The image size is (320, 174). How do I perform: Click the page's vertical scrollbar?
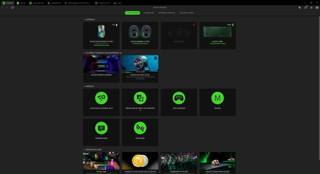(x=319, y=88)
